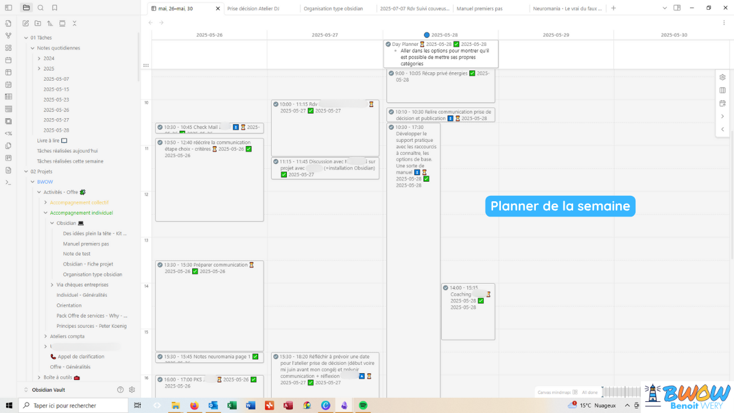Open Excel from the taskbar
734x413 pixels.
coord(232,405)
